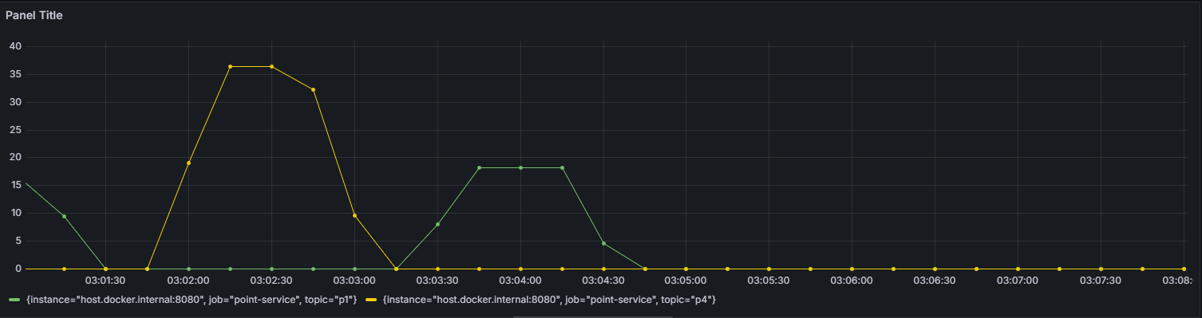Click the yellow data point near value 19
The width and height of the screenshot is (1202, 318).
[x=188, y=163]
